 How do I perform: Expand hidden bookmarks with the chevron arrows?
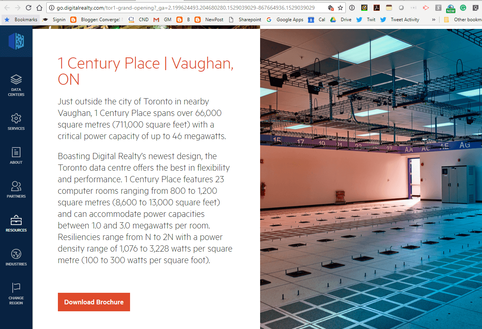tap(434, 20)
